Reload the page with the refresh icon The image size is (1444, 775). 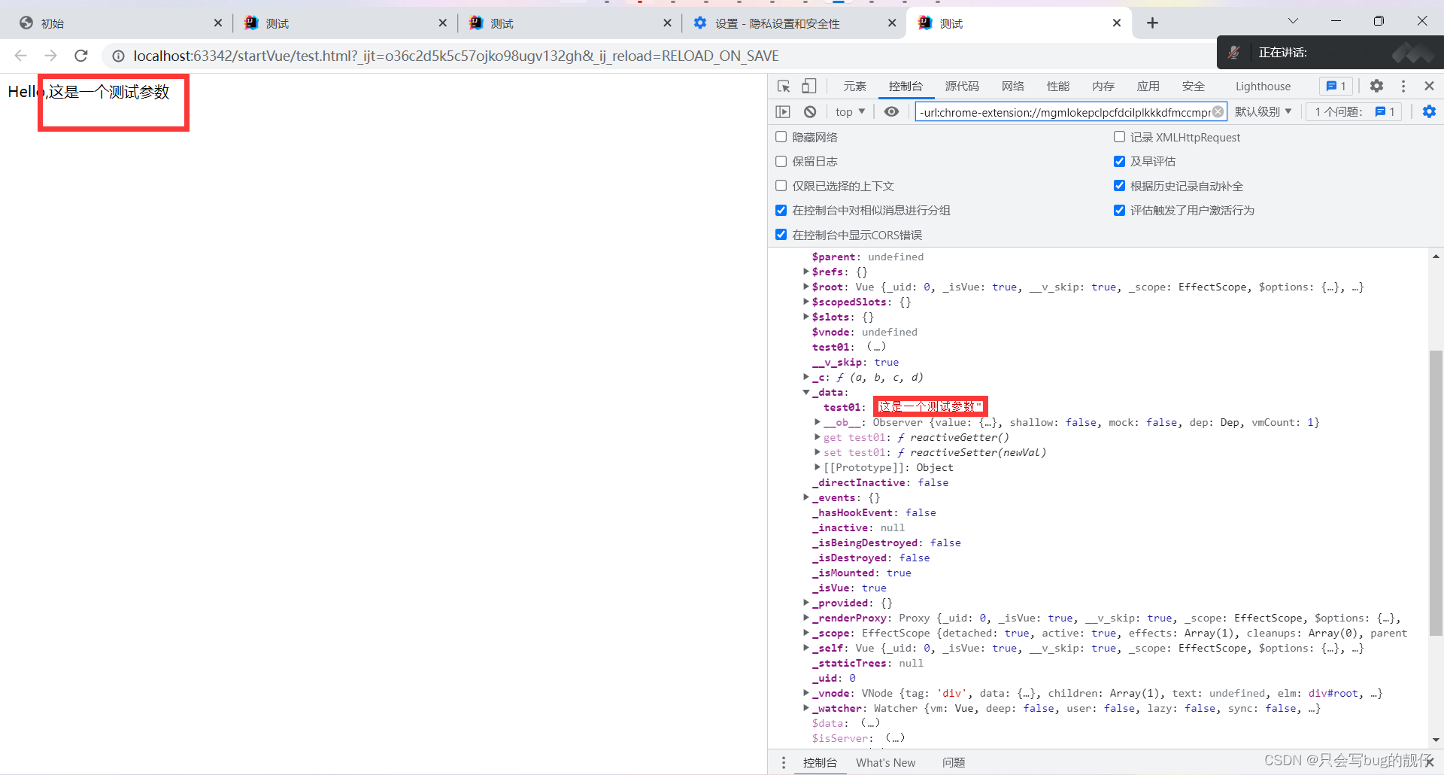pyautogui.click(x=81, y=56)
